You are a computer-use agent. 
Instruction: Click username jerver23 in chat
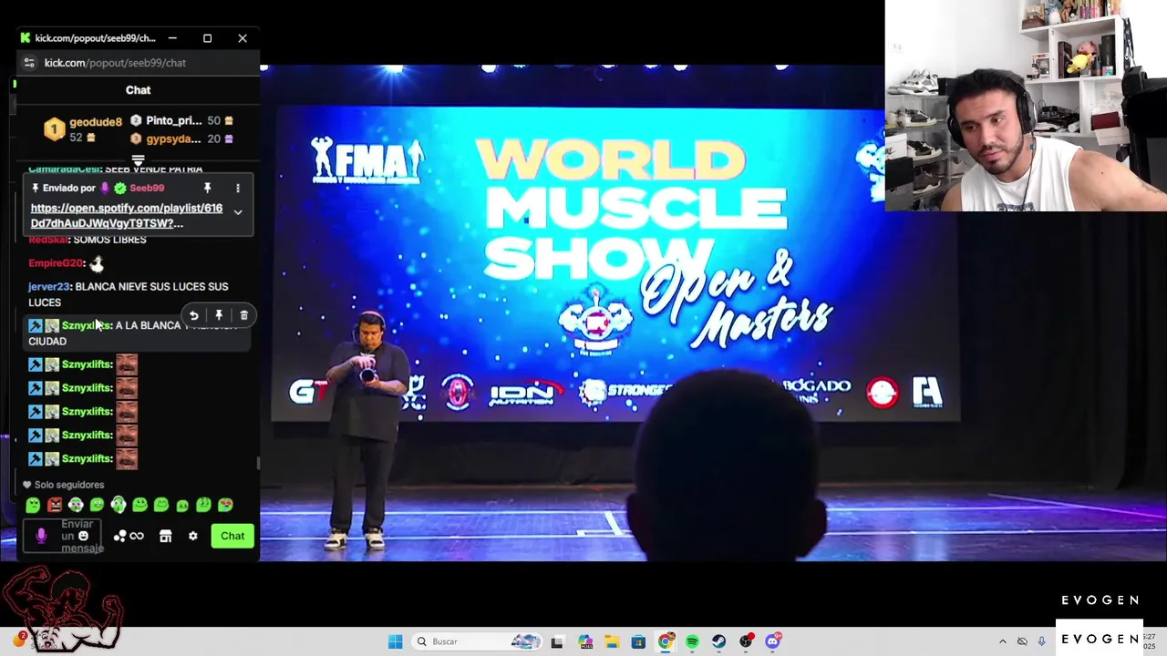48,287
